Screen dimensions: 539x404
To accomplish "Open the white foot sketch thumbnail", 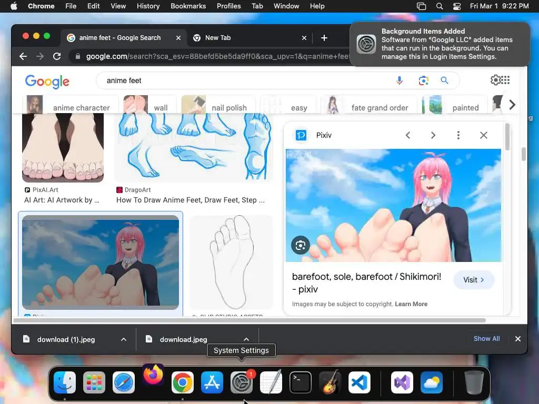I will [231, 262].
